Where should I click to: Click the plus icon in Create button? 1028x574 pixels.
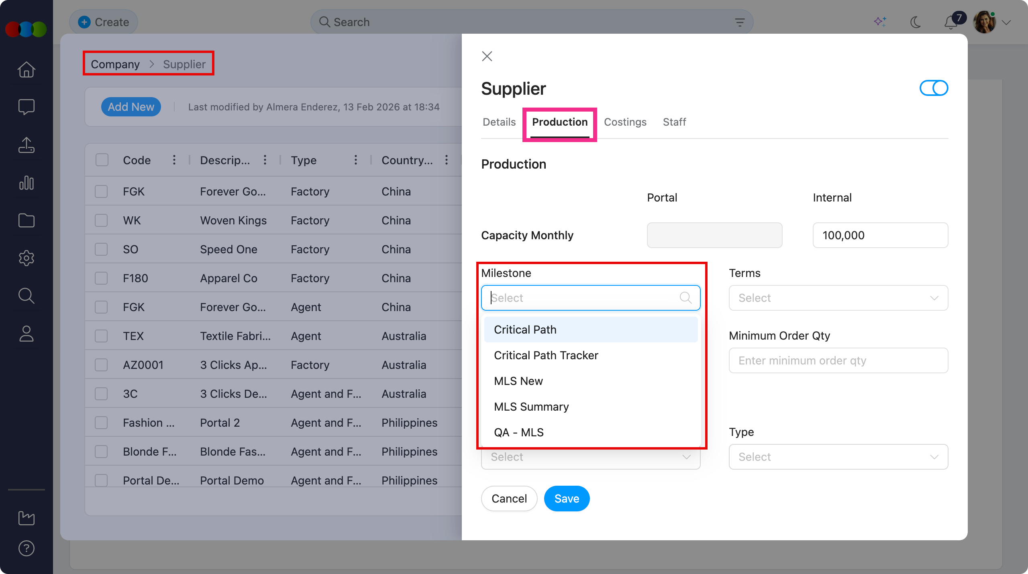84,22
